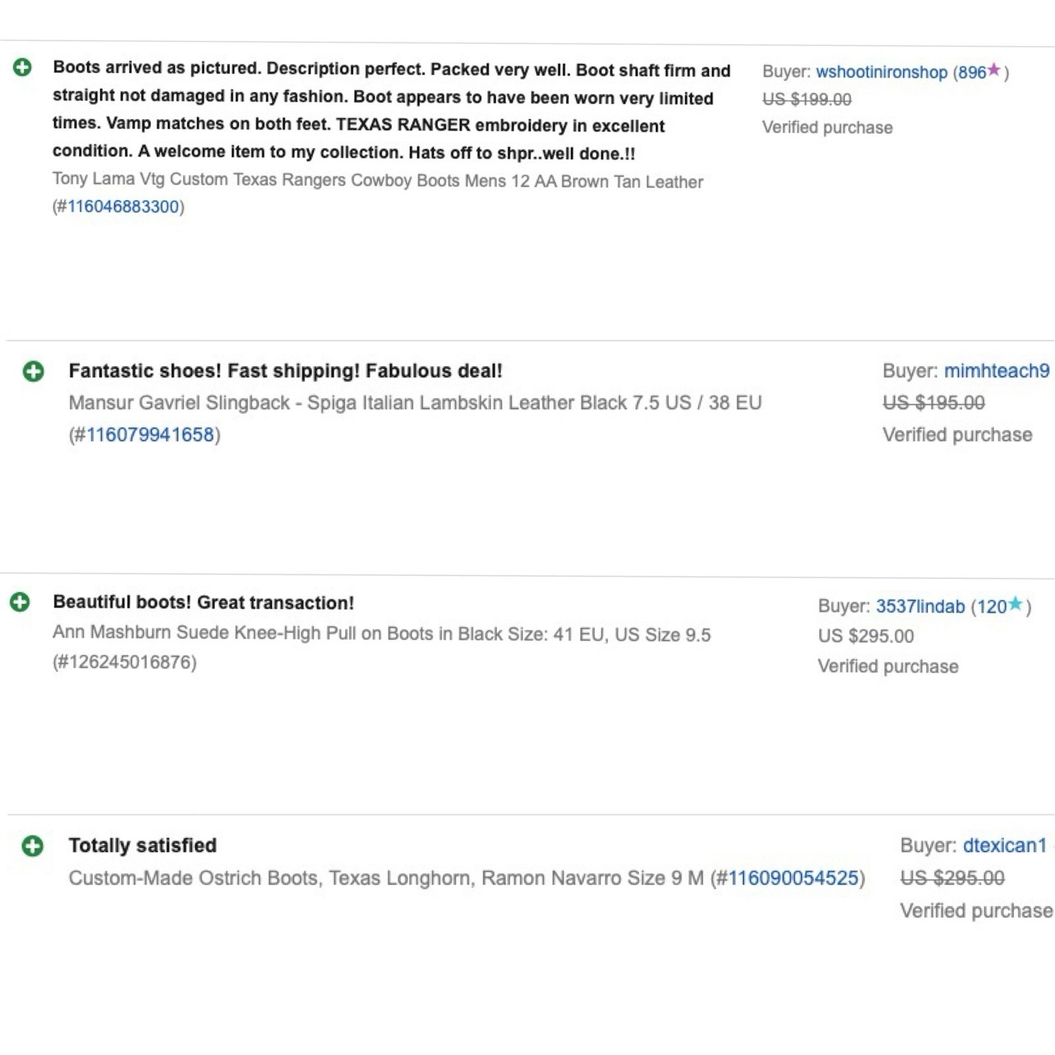The height and width of the screenshot is (1055, 1055).
Task: Click the Mansur Gavriel Slingback item title
Action: 415,403
